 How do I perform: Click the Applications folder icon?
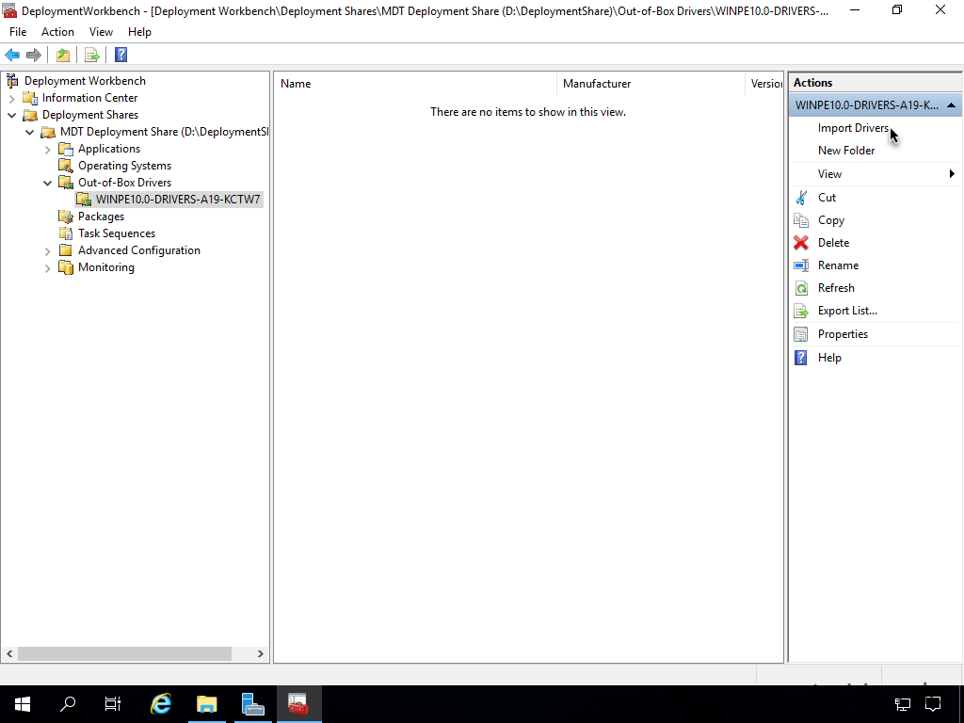(x=66, y=149)
